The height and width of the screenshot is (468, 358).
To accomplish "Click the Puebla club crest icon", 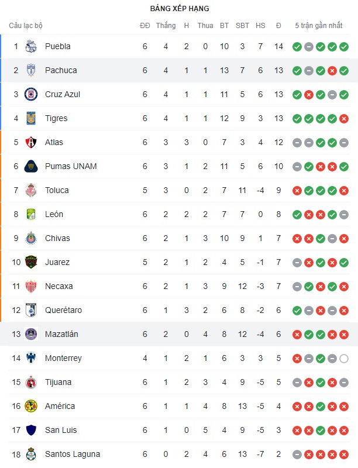I will click(31, 46).
